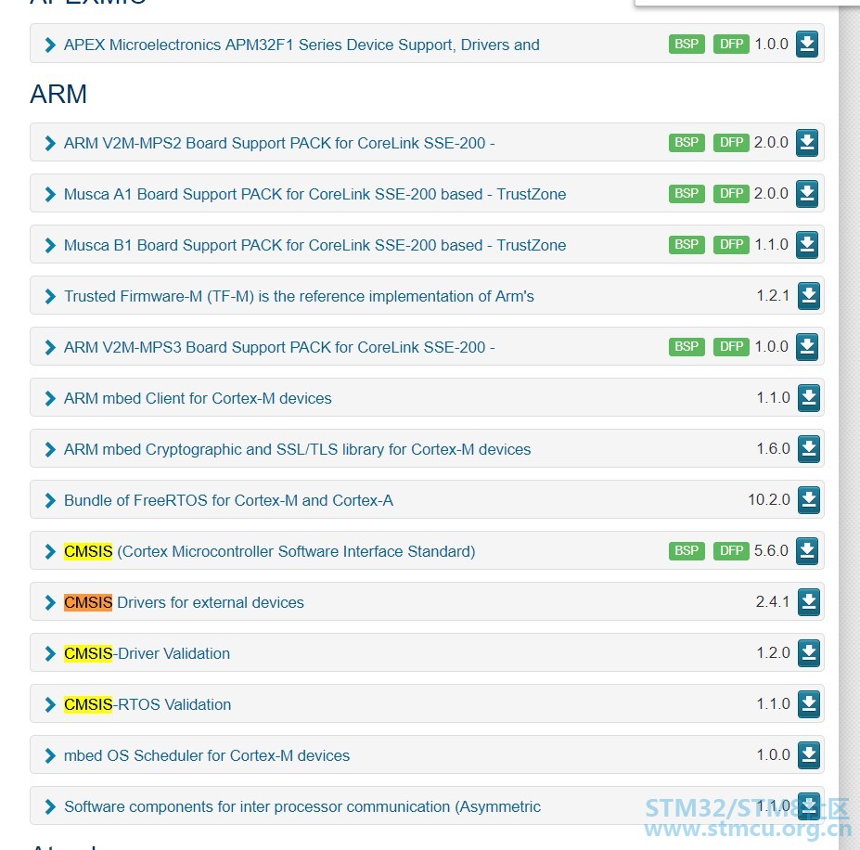Expand ARM V2M-MPS3 Board Support entry
Image resolution: width=860 pixels, height=850 pixels.
[50, 347]
